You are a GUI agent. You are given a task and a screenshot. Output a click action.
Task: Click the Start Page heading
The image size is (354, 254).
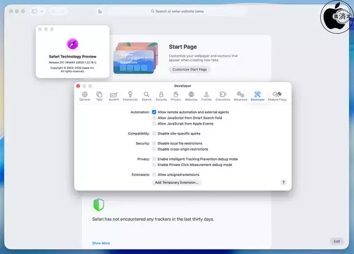[183, 47]
